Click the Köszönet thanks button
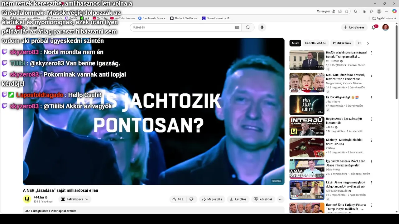This screenshot has width=399, height=224. click(x=263, y=199)
